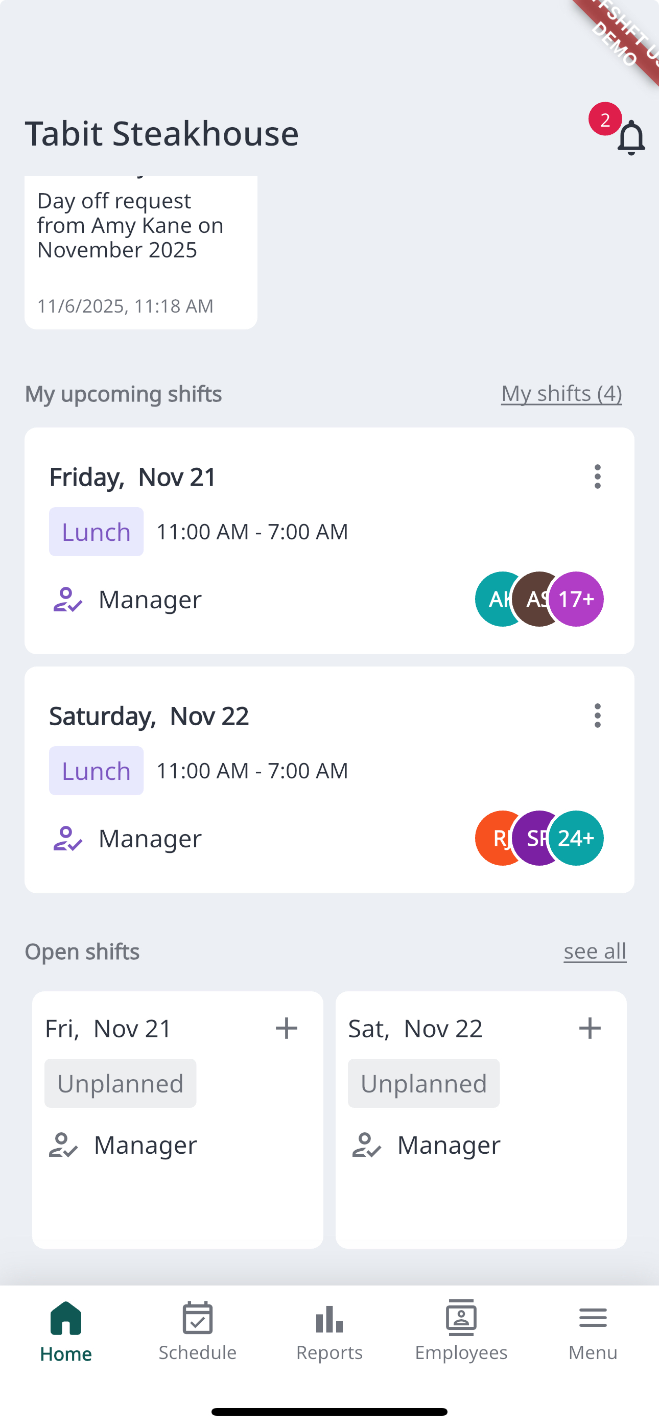Open the Reports tab
This screenshot has height=1428, width=659.
pos(329,1331)
